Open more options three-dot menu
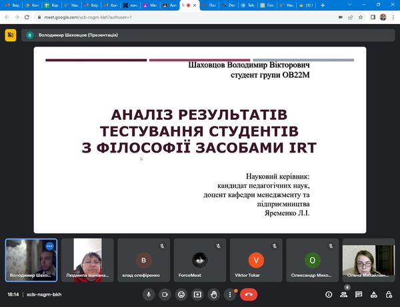This screenshot has height=307, width=400. click(230, 294)
